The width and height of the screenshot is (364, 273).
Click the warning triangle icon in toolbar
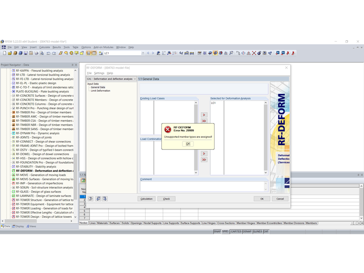(x=249, y=53)
